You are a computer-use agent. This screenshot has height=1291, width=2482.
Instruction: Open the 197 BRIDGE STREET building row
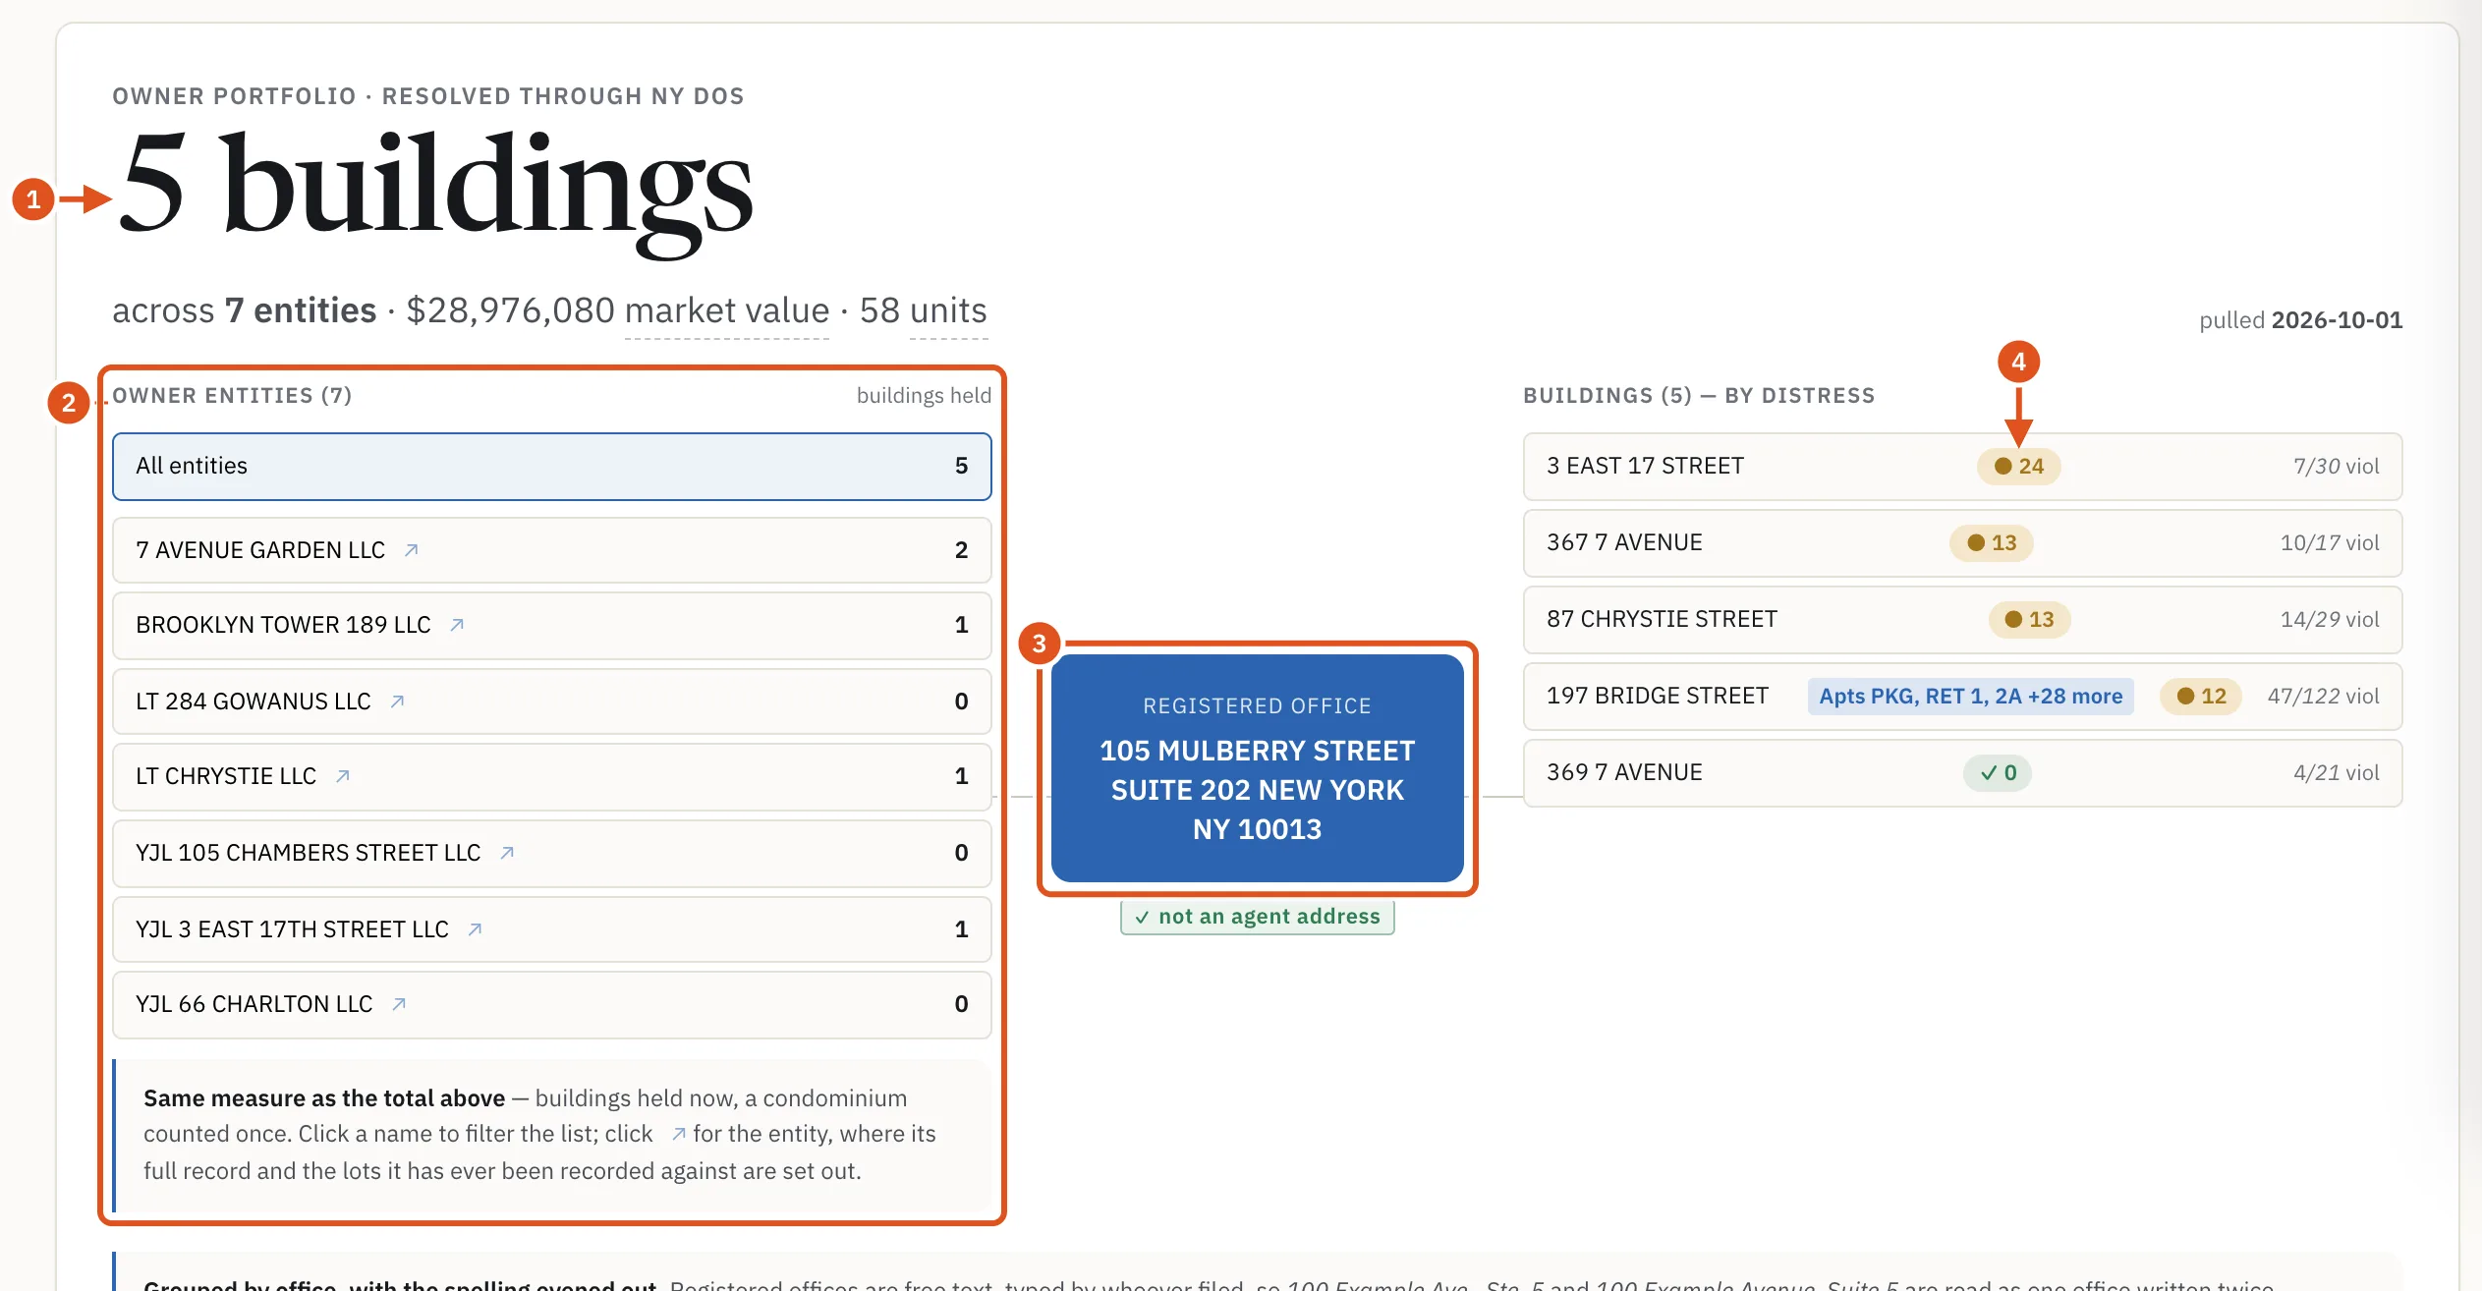[1962, 696]
